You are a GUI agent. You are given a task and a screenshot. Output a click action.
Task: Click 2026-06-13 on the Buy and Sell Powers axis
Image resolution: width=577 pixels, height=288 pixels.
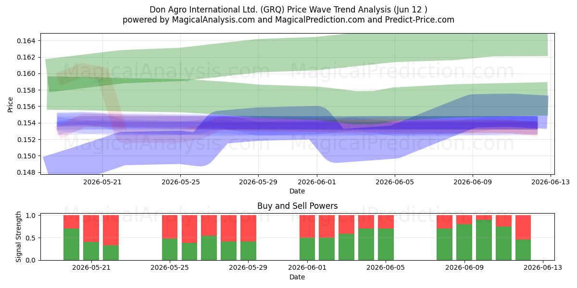tap(543, 268)
